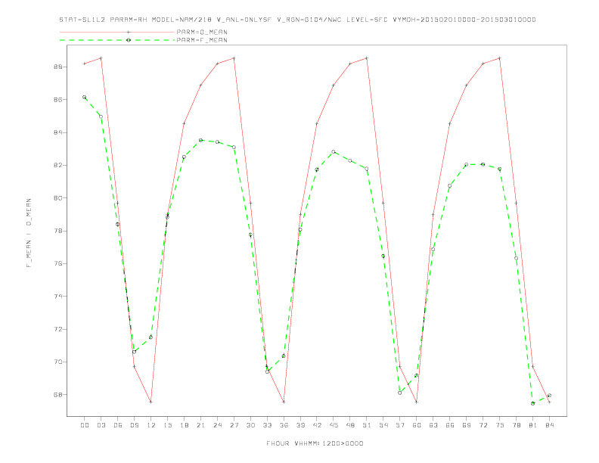Click the x-axis tick label 24
This screenshot has width=599, height=463.
(217, 425)
